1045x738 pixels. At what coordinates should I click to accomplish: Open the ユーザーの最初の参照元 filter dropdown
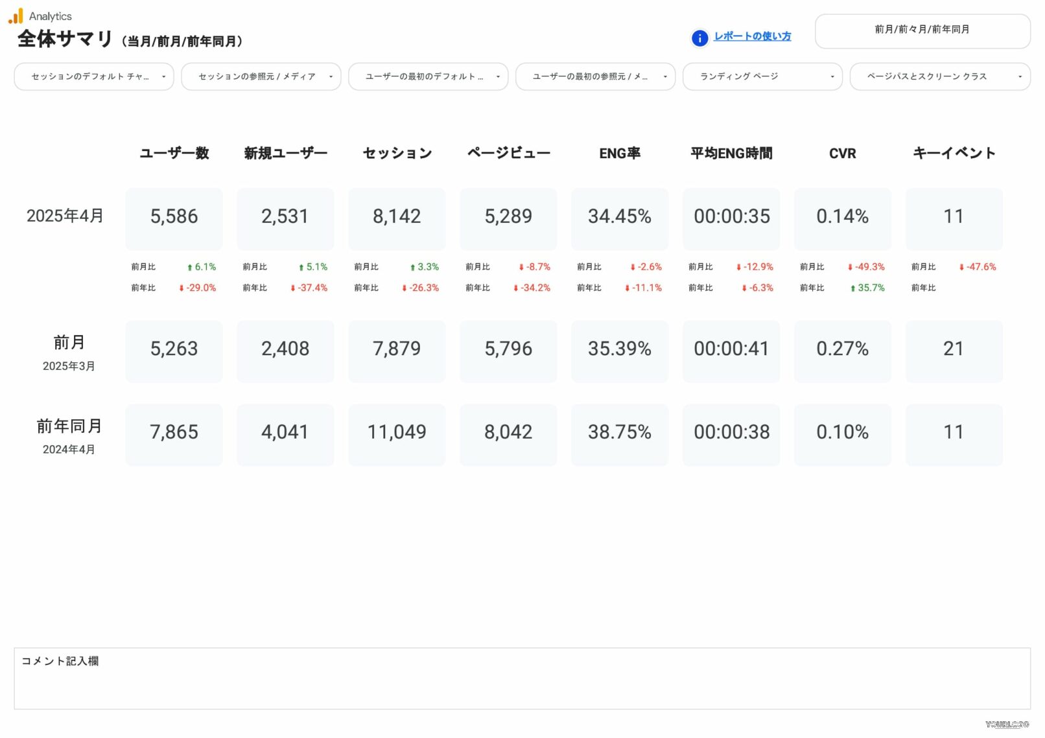[x=595, y=76]
